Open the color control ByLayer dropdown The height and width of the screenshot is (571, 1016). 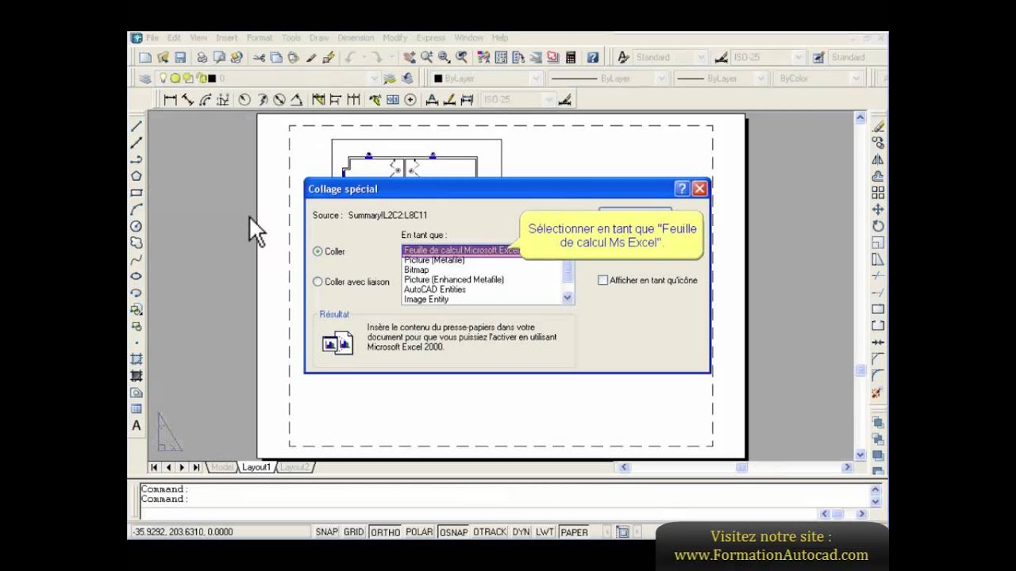pyautogui.click(x=536, y=79)
